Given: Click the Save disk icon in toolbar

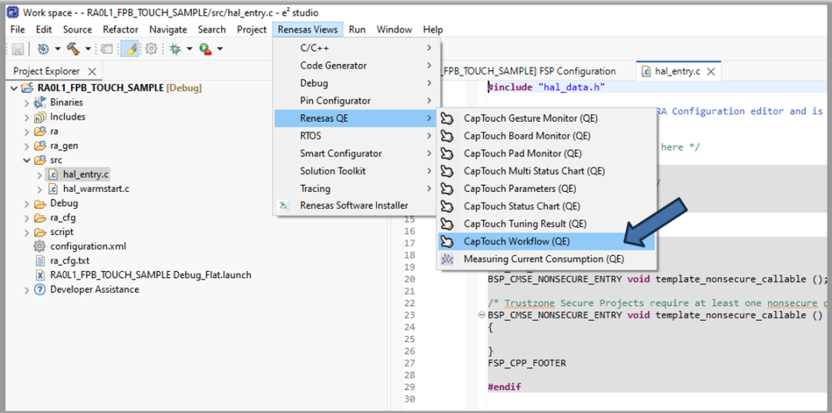Looking at the screenshot, I should pos(18,49).
